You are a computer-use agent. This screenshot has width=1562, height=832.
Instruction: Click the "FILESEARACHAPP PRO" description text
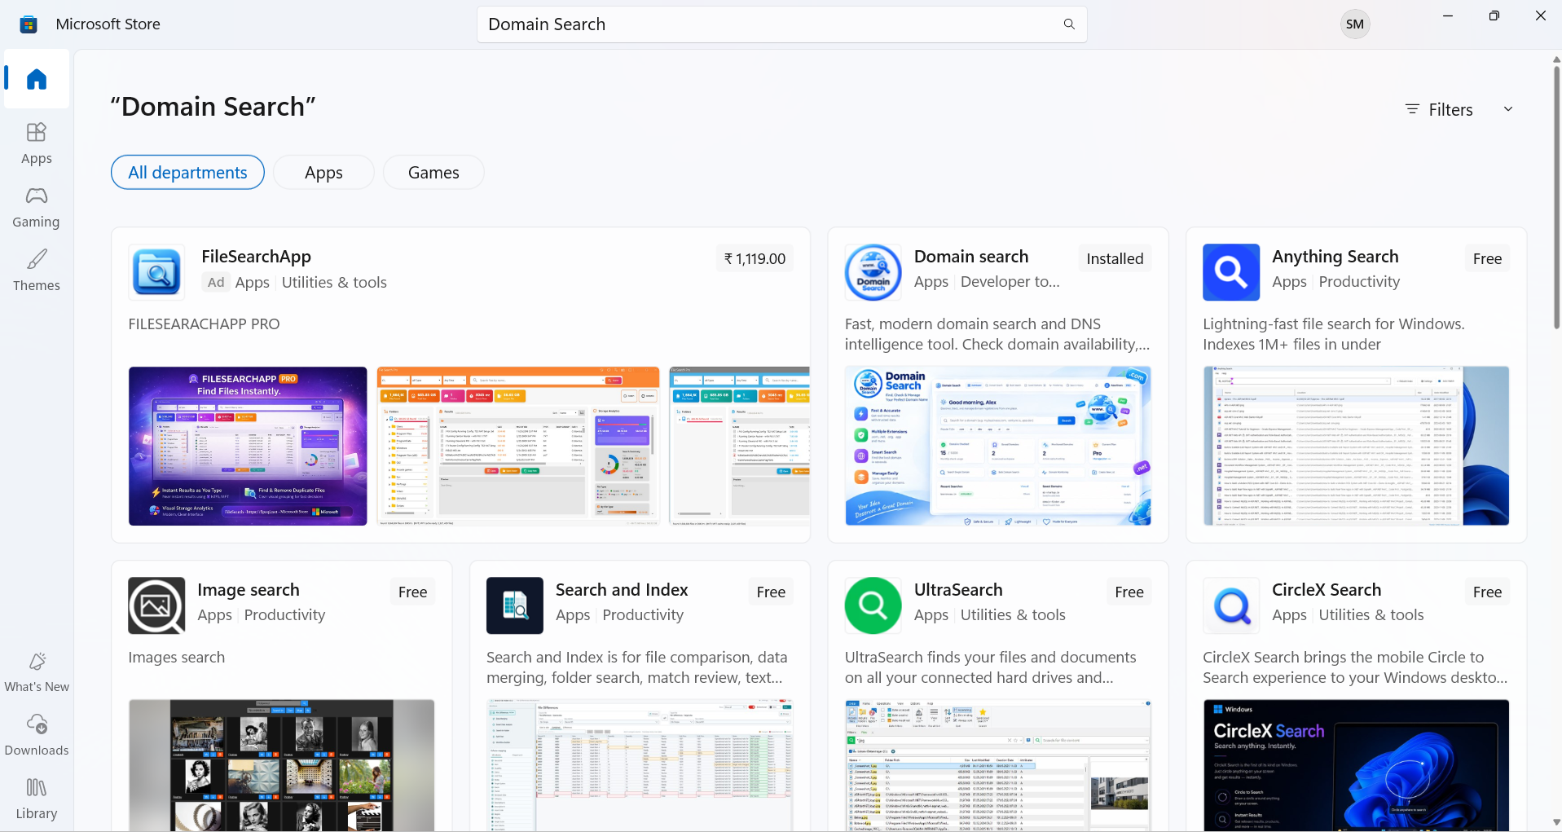click(204, 324)
